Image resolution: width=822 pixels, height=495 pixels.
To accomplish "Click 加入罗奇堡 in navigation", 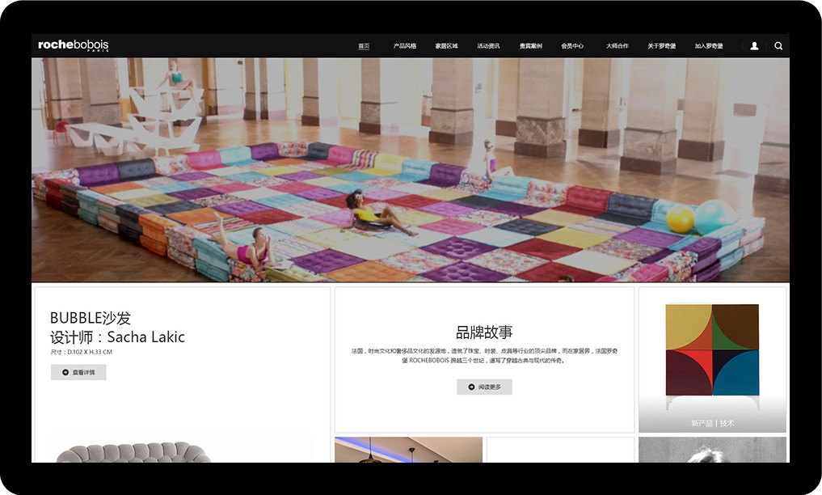I will [709, 46].
